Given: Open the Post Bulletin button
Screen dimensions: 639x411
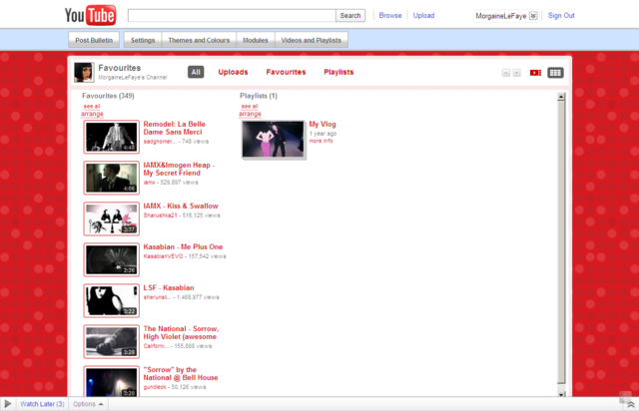Looking at the screenshot, I should pyautogui.click(x=94, y=40).
